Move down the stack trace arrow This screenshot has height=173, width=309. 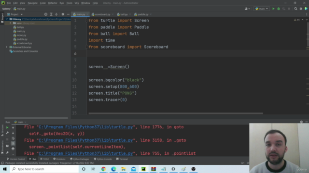(13, 133)
